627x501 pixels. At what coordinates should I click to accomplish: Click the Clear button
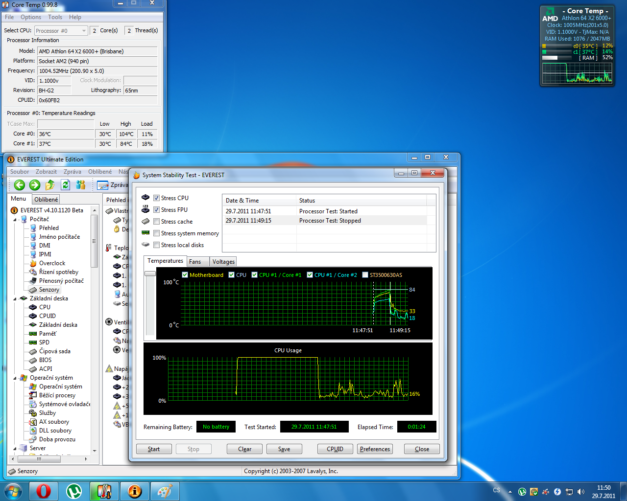point(244,449)
